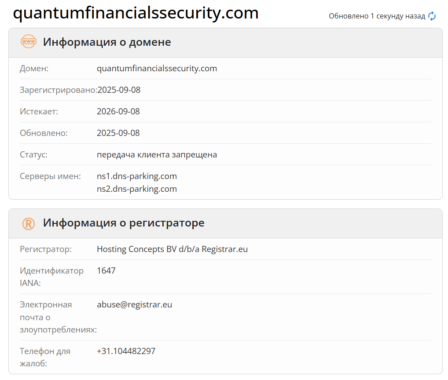The image size is (448, 380).
Task: Click the domain value in the Домен row
Action: point(157,69)
